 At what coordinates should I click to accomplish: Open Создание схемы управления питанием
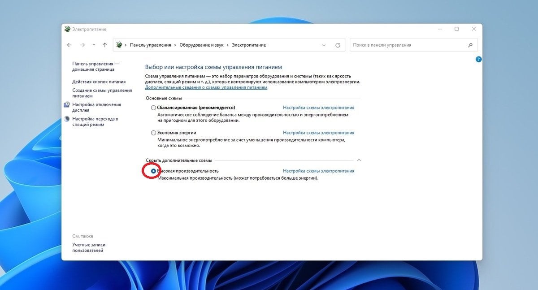[102, 93]
